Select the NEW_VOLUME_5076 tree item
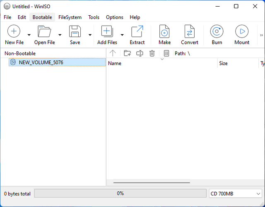The height and width of the screenshot is (207, 265). pyautogui.click(x=41, y=62)
